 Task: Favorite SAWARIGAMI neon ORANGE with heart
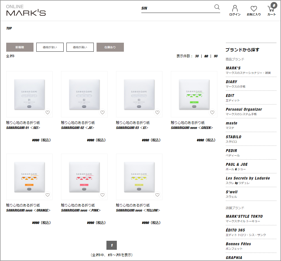coord(48,195)
